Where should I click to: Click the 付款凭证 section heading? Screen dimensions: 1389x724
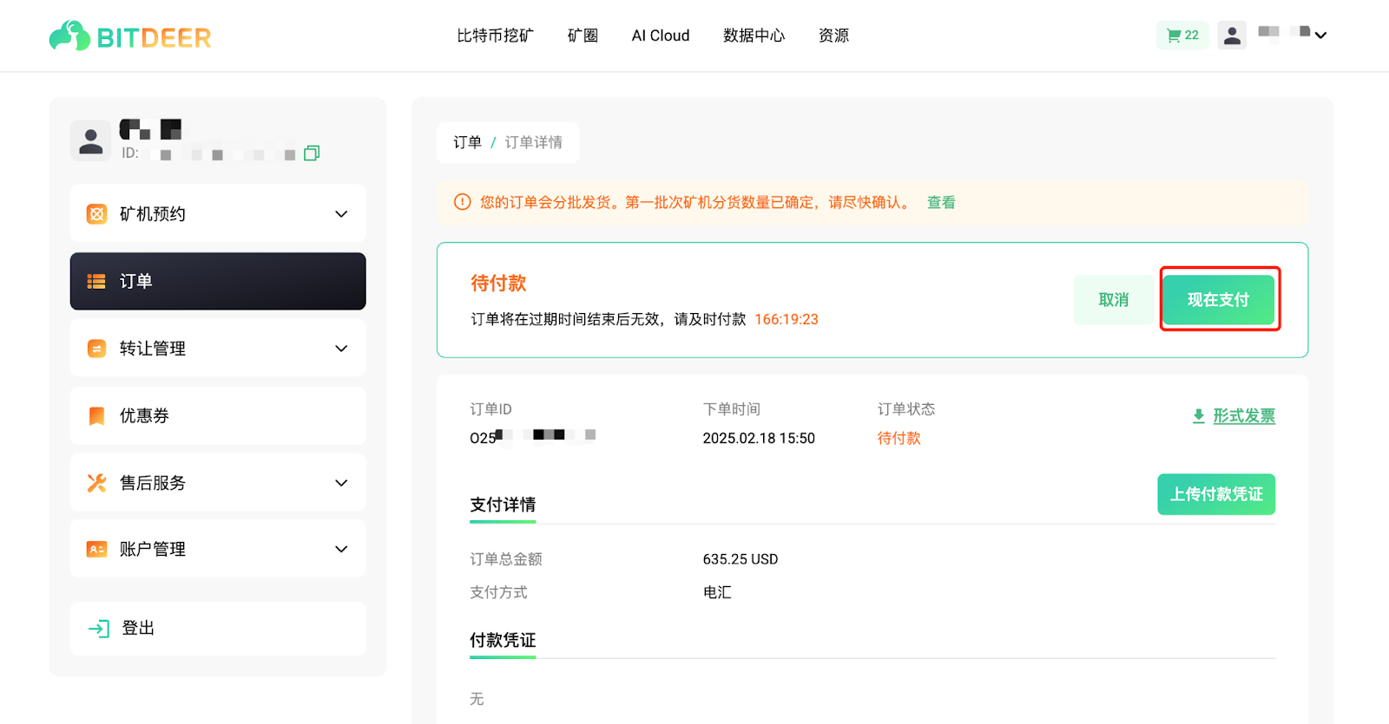[x=503, y=640]
